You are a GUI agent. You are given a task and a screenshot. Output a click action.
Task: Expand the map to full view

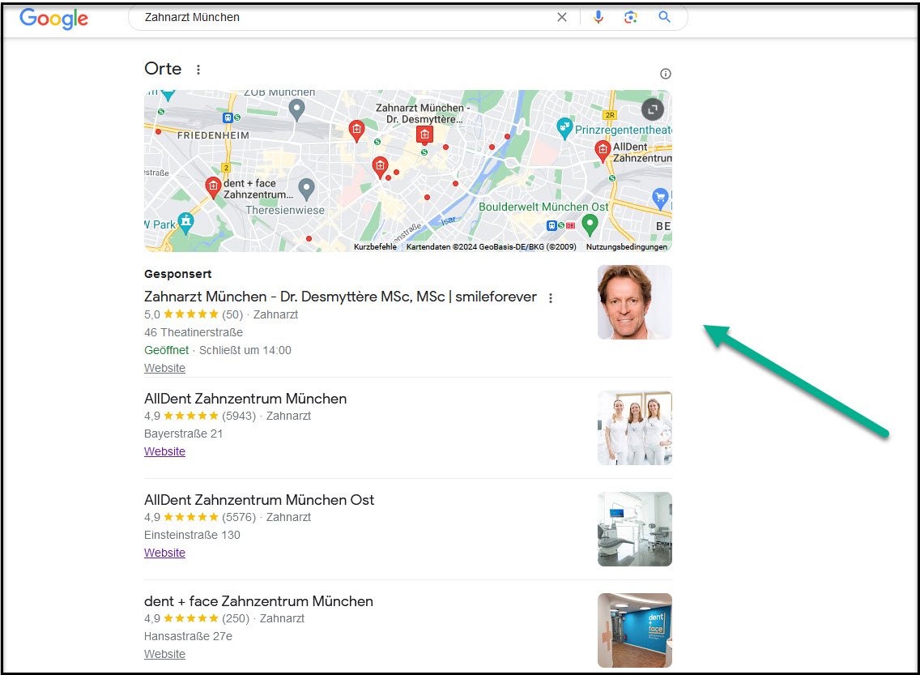point(653,109)
